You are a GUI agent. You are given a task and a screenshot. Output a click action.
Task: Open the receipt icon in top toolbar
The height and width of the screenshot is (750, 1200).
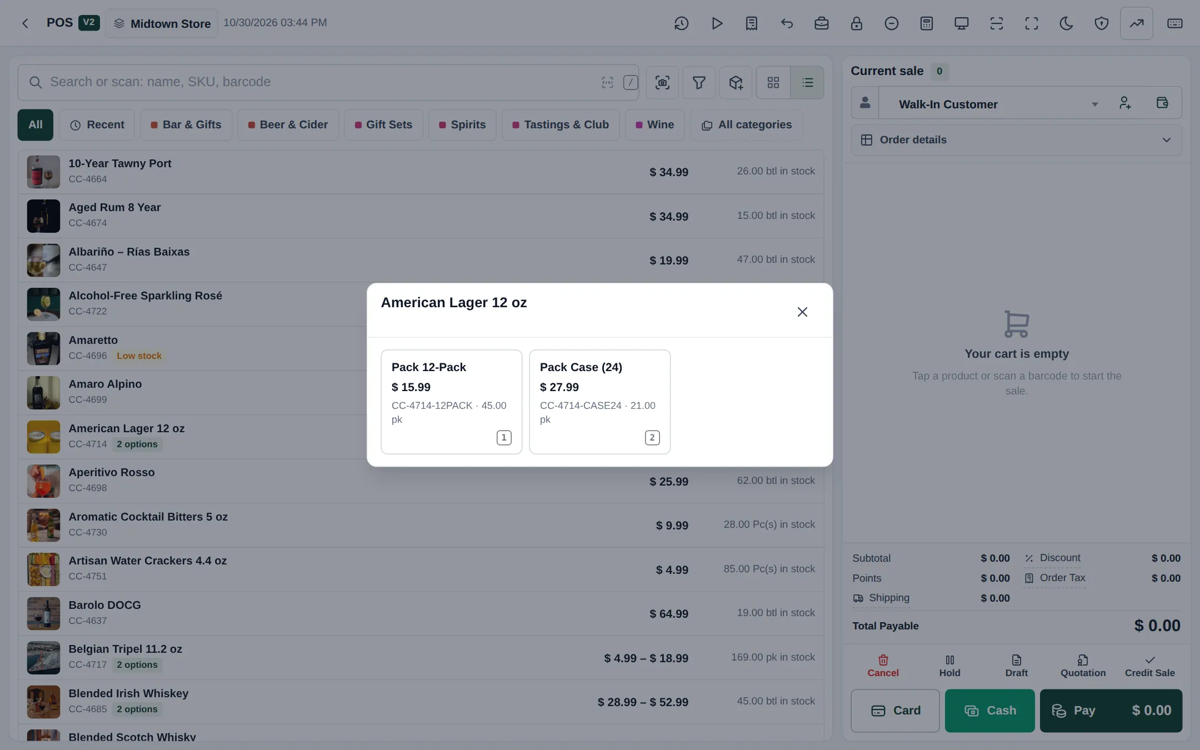(752, 23)
